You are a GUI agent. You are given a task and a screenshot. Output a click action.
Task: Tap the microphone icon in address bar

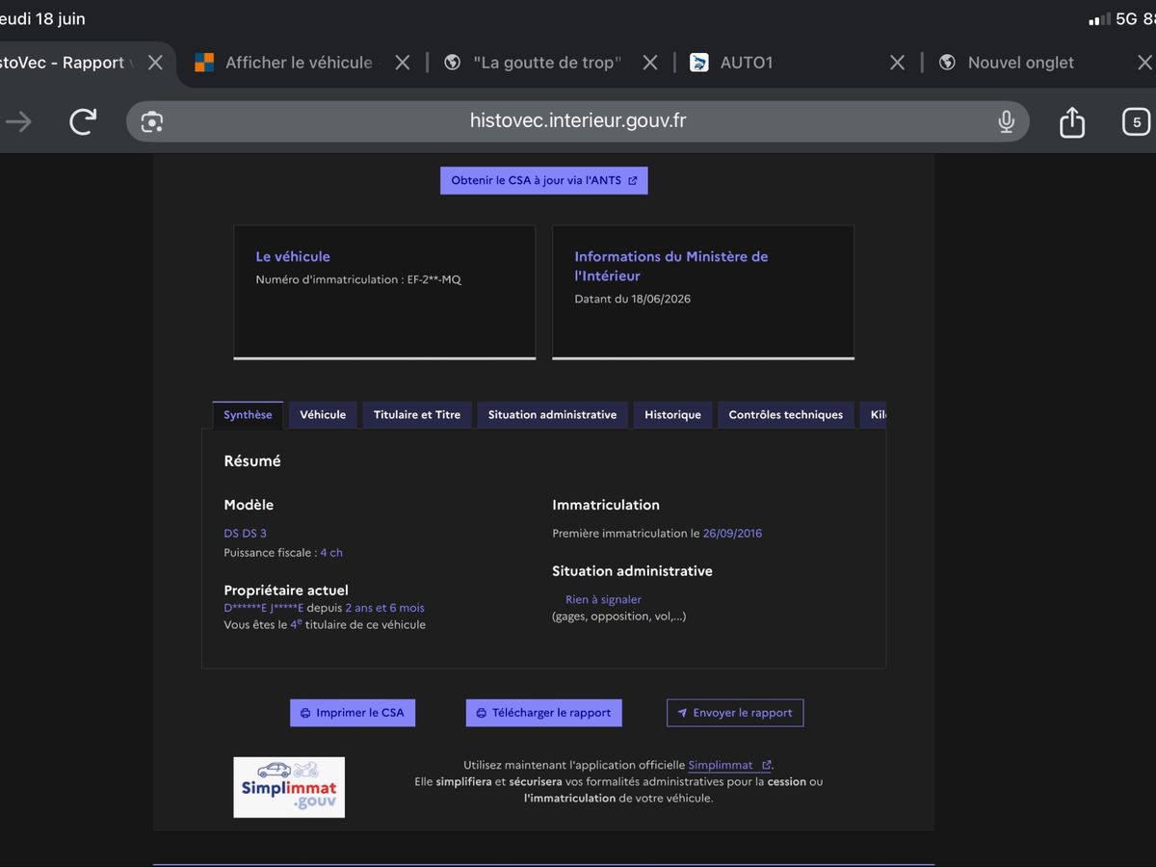coord(1006,121)
